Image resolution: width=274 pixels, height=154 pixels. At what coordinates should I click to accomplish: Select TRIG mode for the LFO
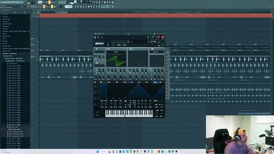(x=131, y=101)
